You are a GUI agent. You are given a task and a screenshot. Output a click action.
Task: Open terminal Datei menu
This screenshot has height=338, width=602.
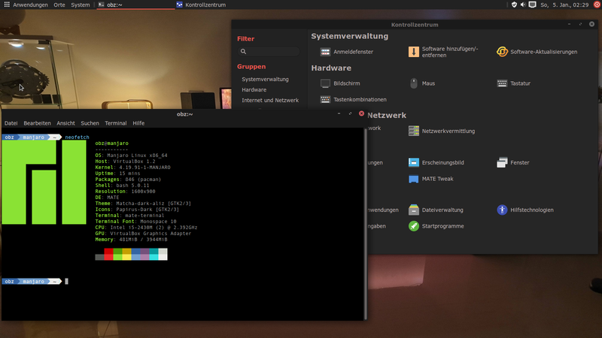click(x=11, y=123)
